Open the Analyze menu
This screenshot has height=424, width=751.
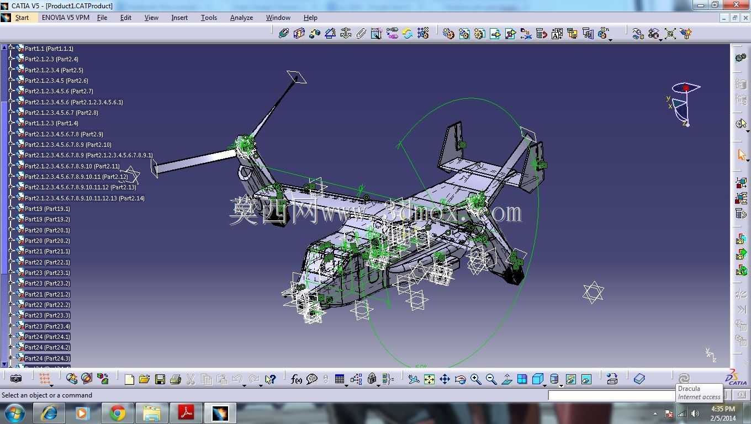pos(241,18)
